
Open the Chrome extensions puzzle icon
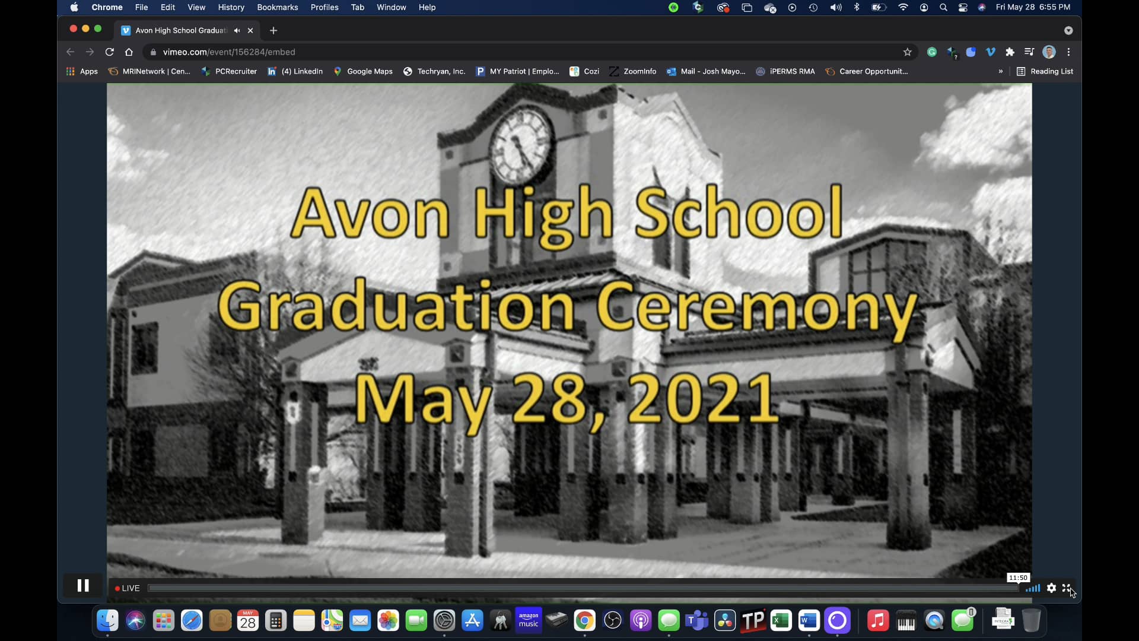tap(1010, 52)
